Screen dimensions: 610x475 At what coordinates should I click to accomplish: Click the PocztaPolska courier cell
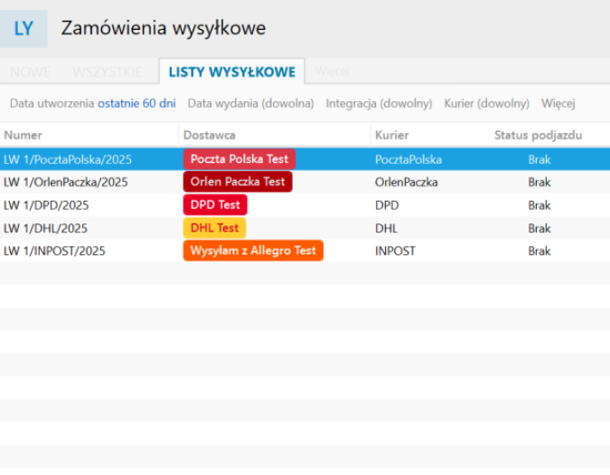click(x=408, y=159)
